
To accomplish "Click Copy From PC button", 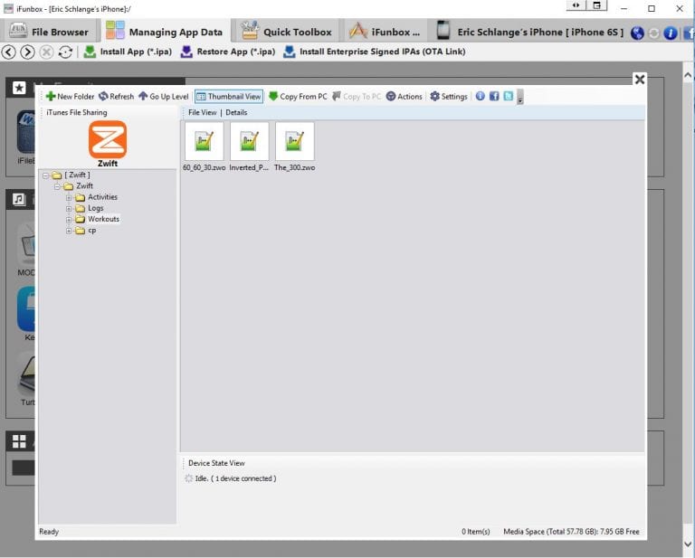I will click(x=298, y=97).
